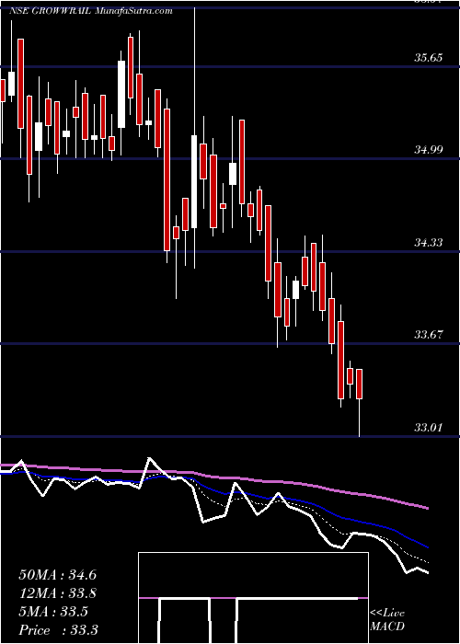Click the 12MA : 33.8 reading
The width and height of the screenshot is (460, 644).
coord(57,593)
